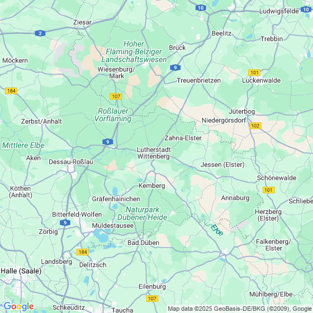This screenshot has height=313, width=313.
Task: Click the 102 road badge by Jüterbog
Action: (x=255, y=126)
